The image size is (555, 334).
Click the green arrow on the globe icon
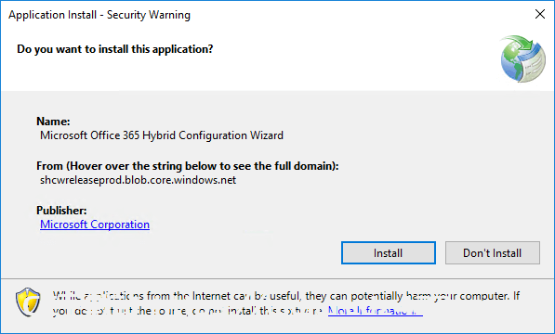point(519,43)
